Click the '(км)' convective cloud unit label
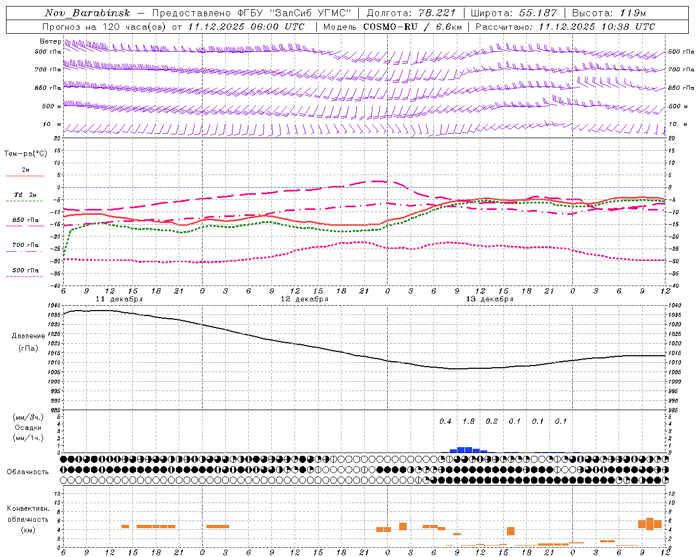Viewport: 697px width, 557px height. tap(28, 530)
